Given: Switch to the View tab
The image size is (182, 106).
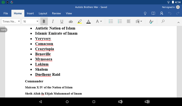Looking at the screenshot, I should [69, 13].
